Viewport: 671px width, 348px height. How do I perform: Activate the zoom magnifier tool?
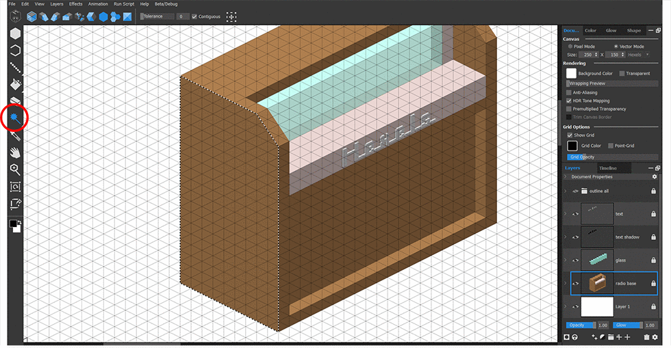14,169
